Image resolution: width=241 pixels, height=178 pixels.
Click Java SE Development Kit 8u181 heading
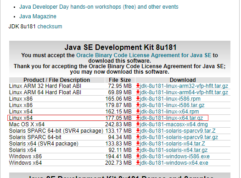point(120,47)
